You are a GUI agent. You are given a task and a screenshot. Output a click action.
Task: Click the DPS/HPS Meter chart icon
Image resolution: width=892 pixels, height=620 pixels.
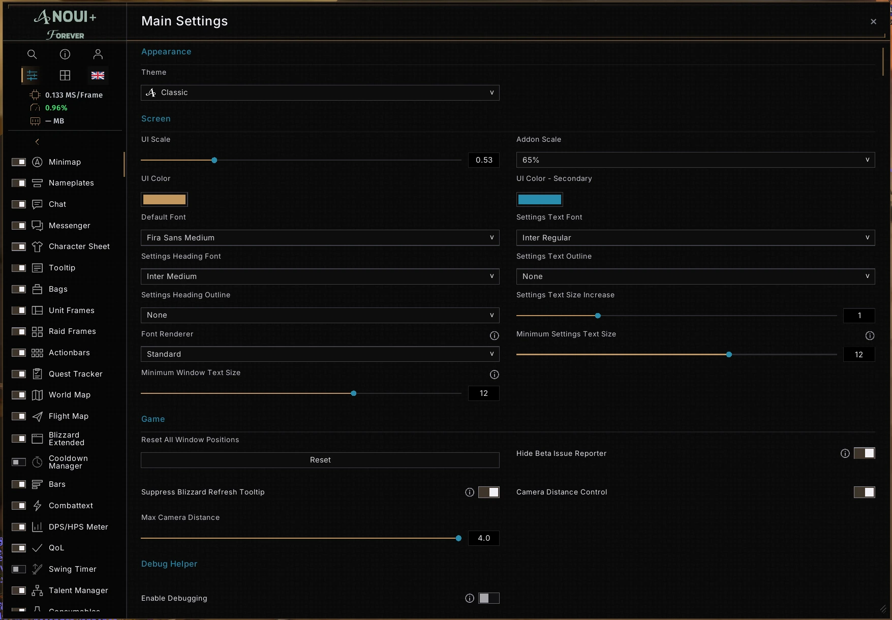coord(37,527)
